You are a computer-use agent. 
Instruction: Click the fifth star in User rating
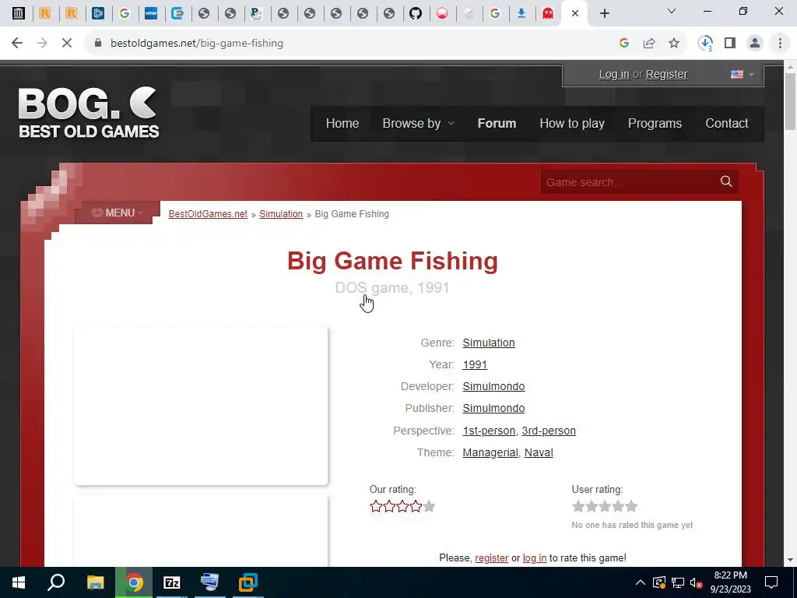631,506
